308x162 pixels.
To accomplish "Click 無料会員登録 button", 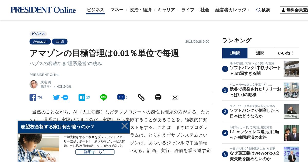I will (294, 10).
